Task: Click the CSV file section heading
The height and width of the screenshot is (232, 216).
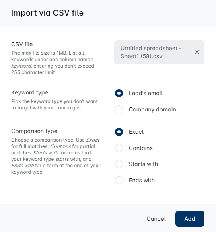Action: point(22,44)
